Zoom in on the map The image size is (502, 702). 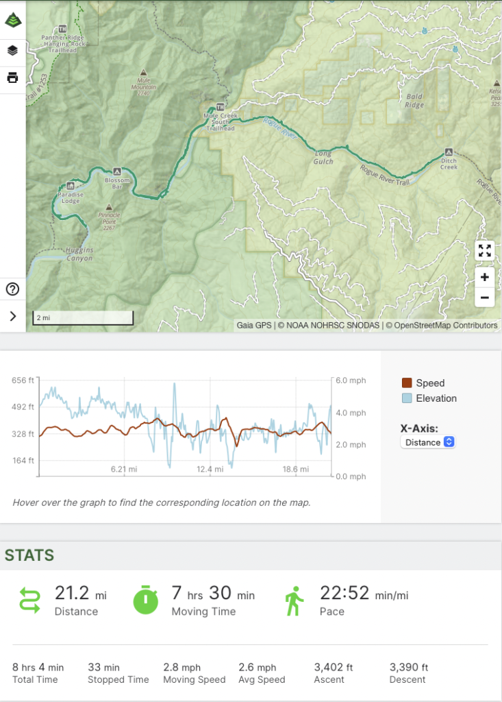[484, 278]
